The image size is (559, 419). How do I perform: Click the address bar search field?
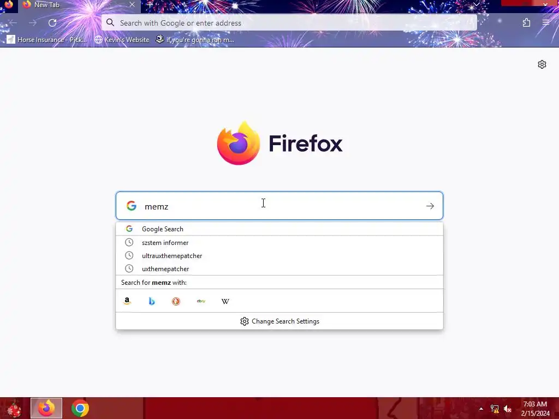[x=289, y=23]
